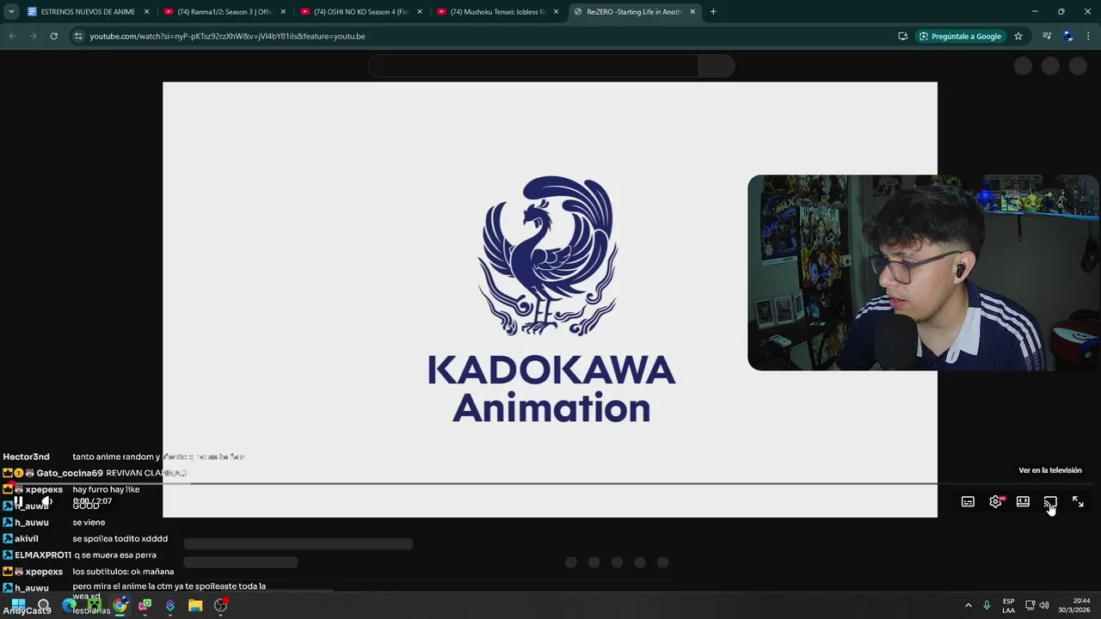Open OBS Studio taskbar icon
1101x619 pixels.
[221, 605]
